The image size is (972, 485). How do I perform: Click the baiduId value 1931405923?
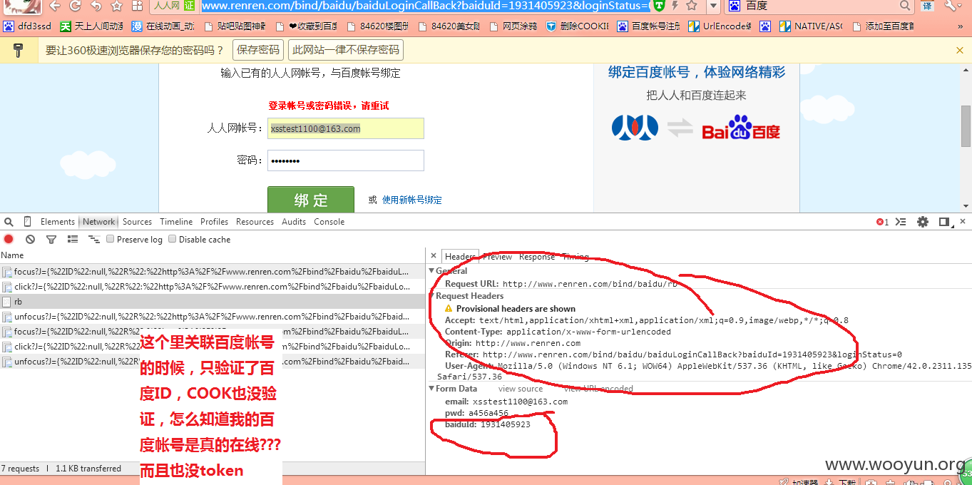point(506,424)
